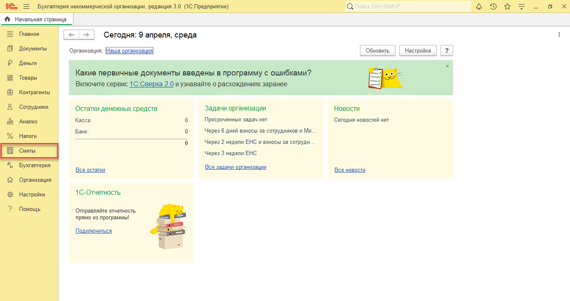
Task: Open the Товары menu section
Action: pyautogui.click(x=28, y=78)
